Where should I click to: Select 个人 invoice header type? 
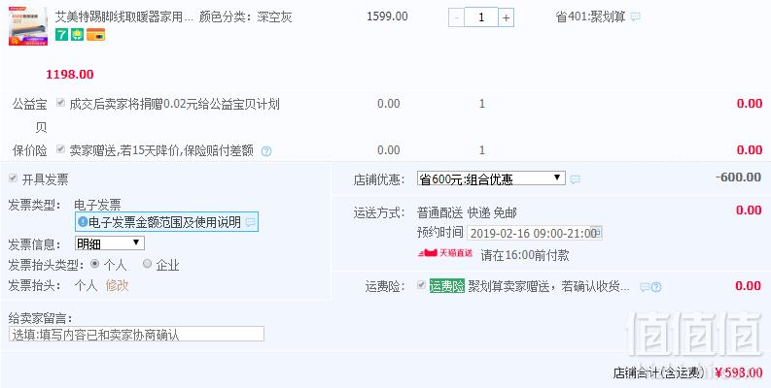pyautogui.click(x=95, y=264)
